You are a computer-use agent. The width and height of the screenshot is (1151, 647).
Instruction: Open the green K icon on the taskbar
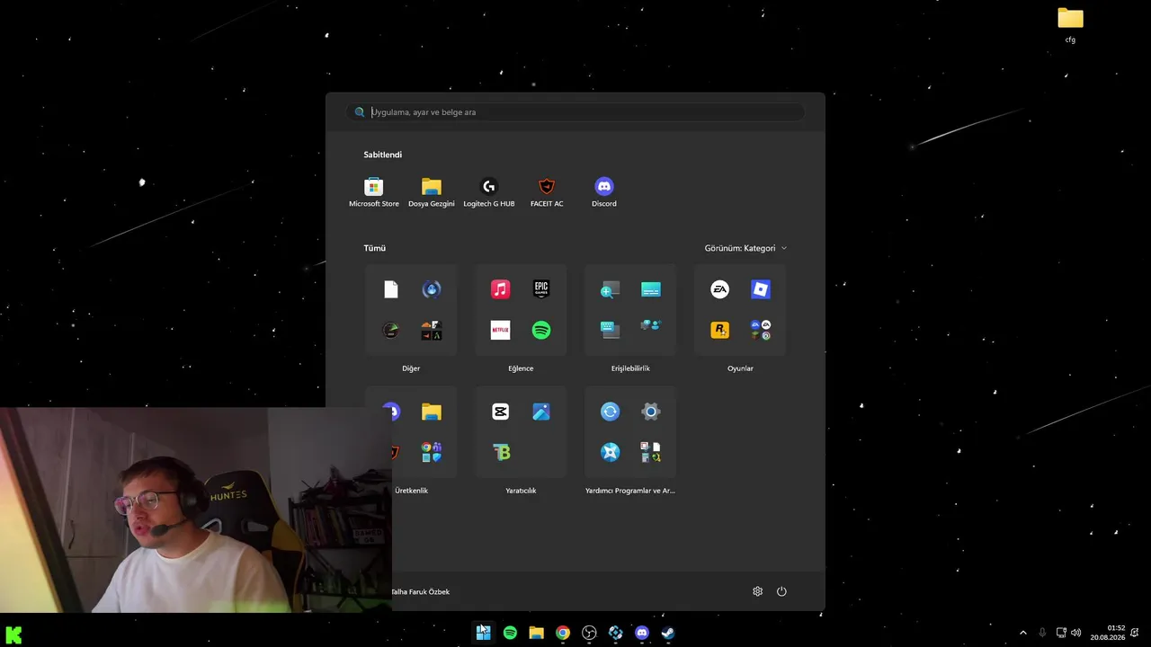(13, 634)
